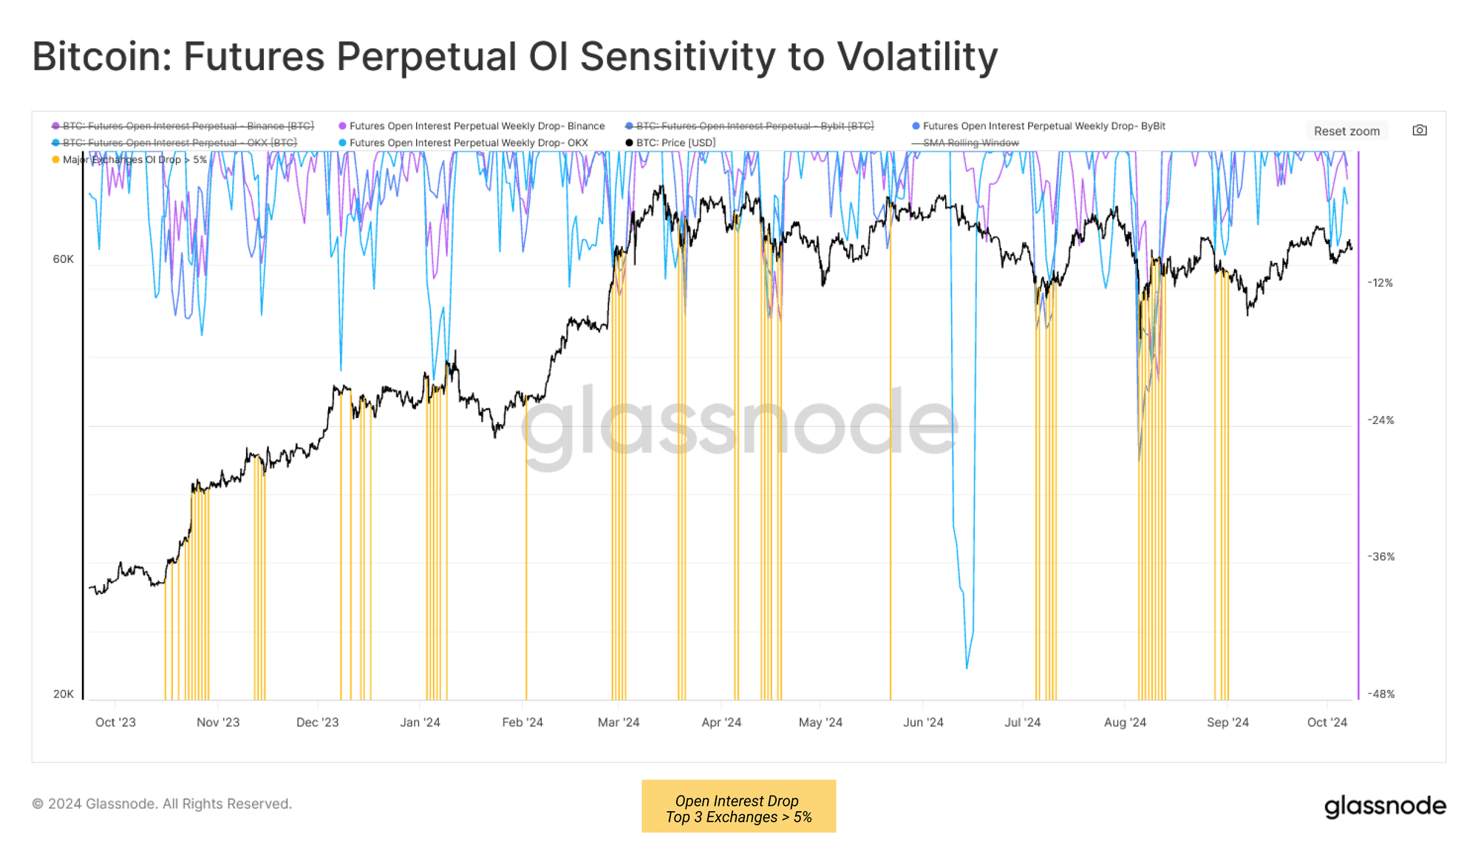Click the -24% right axis label
Screen dimensions: 1478x851
[x=1380, y=420]
